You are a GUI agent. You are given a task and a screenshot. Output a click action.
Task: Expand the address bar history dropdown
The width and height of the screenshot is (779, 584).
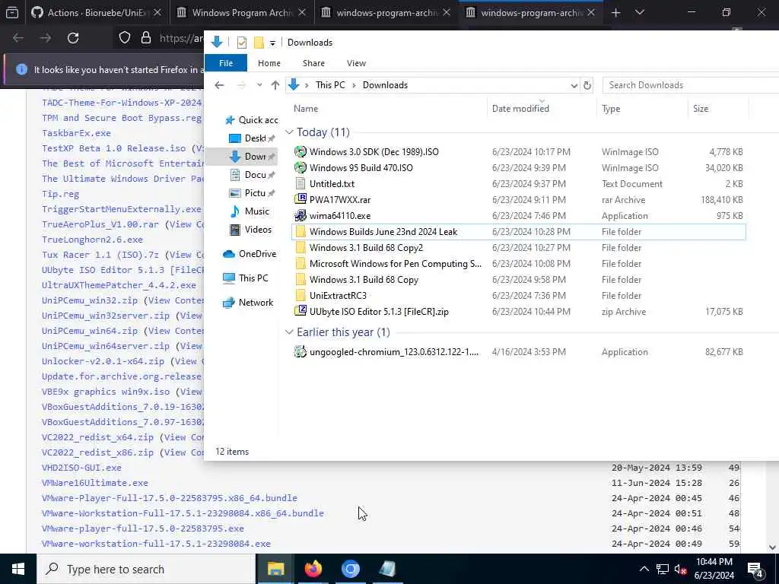(574, 85)
